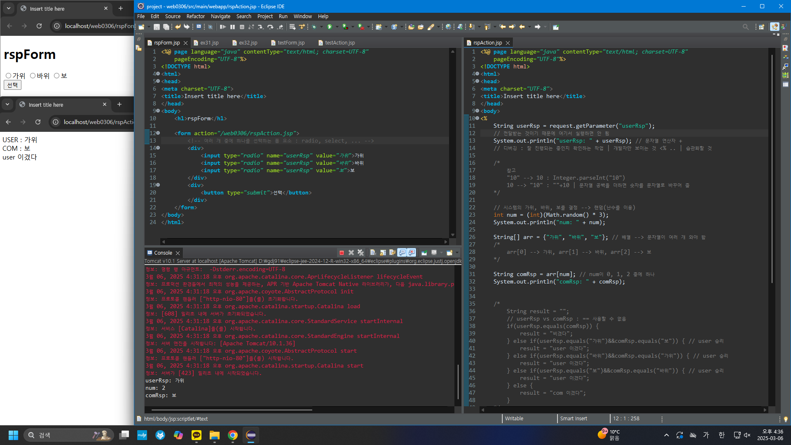Open the Refactor menu

[195, 16]
